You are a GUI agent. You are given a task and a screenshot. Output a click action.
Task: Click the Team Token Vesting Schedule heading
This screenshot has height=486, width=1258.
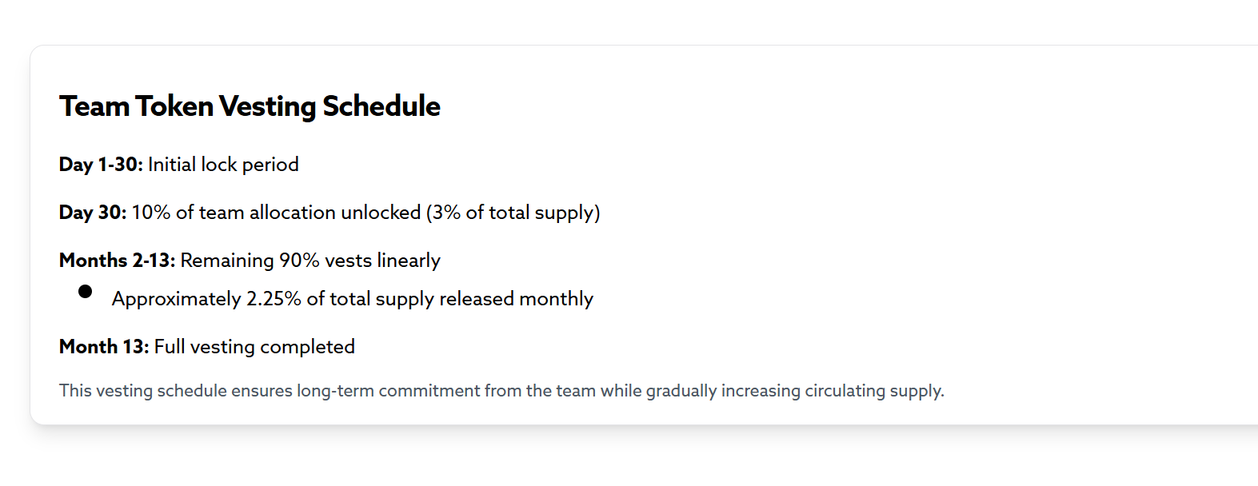click(250, 106)
